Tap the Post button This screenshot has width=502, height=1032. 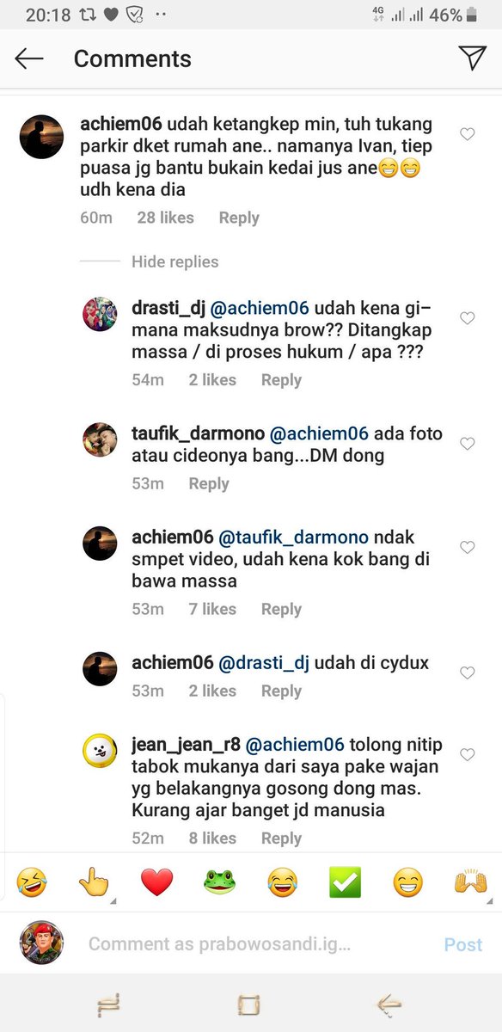[463, 944]
